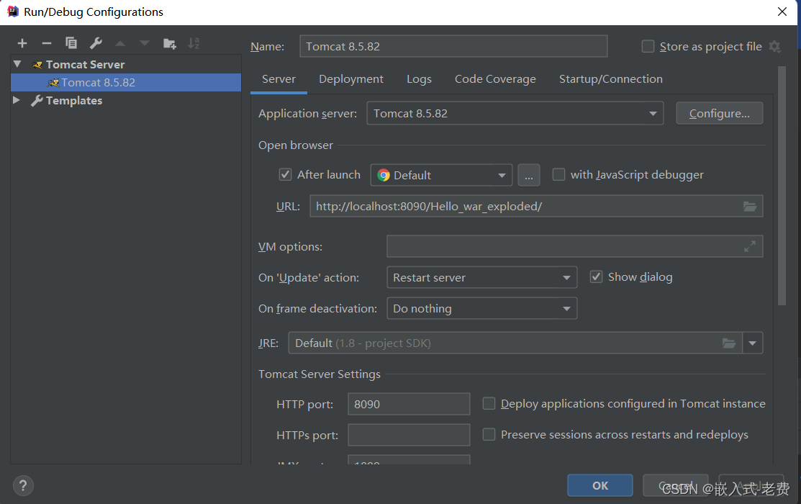Click the Help question mark icon
Image resolution: width=801 pixels, height=504 pixels.
pyautogui.click(x=23, y=486)
